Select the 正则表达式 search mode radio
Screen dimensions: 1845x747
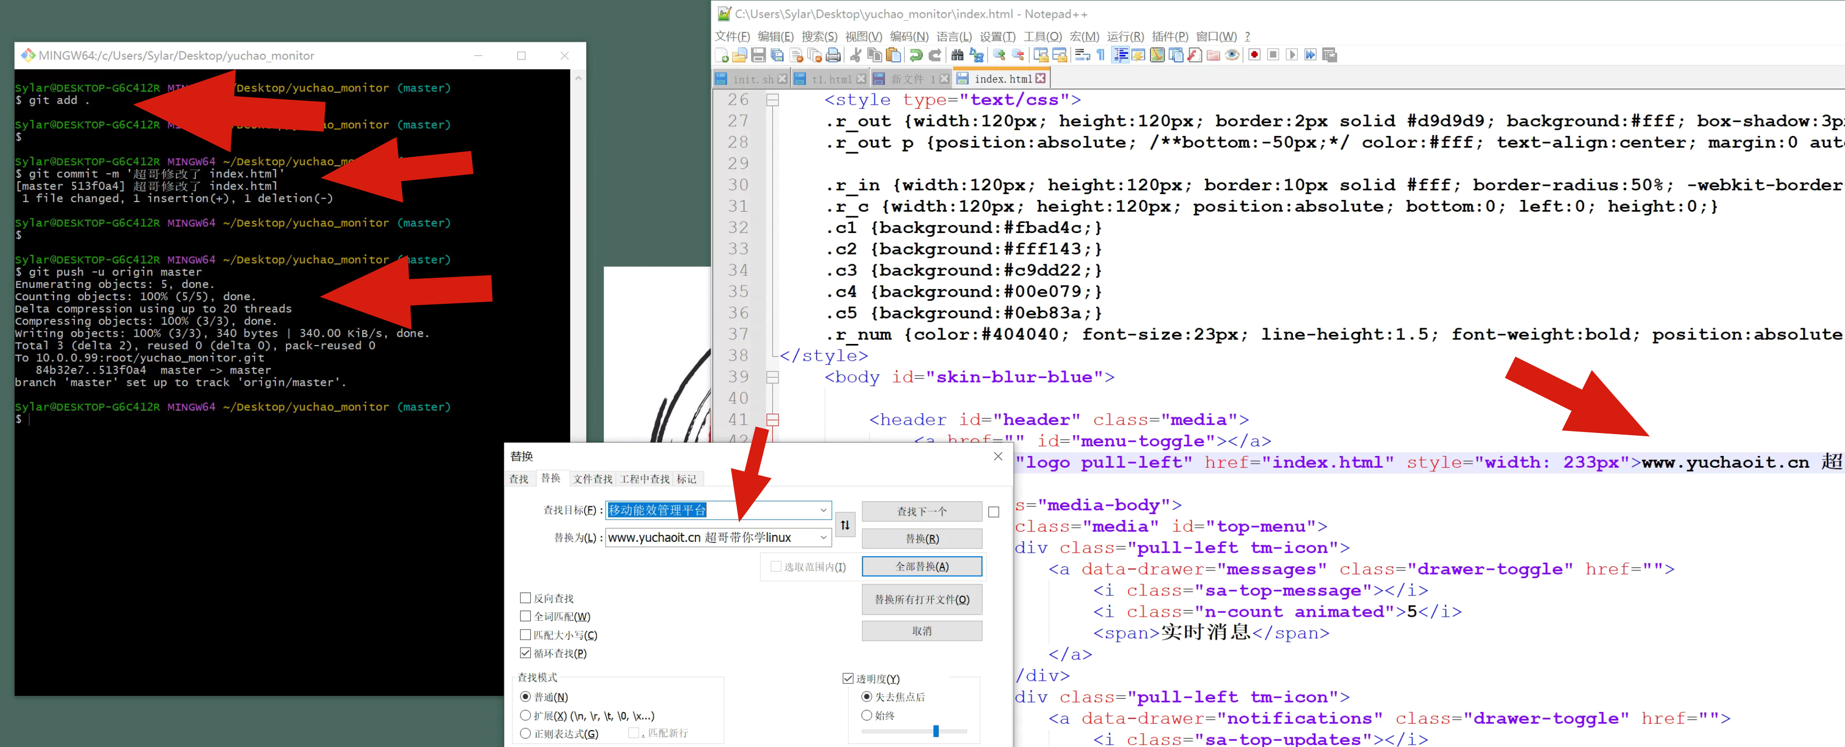(526, 733)
